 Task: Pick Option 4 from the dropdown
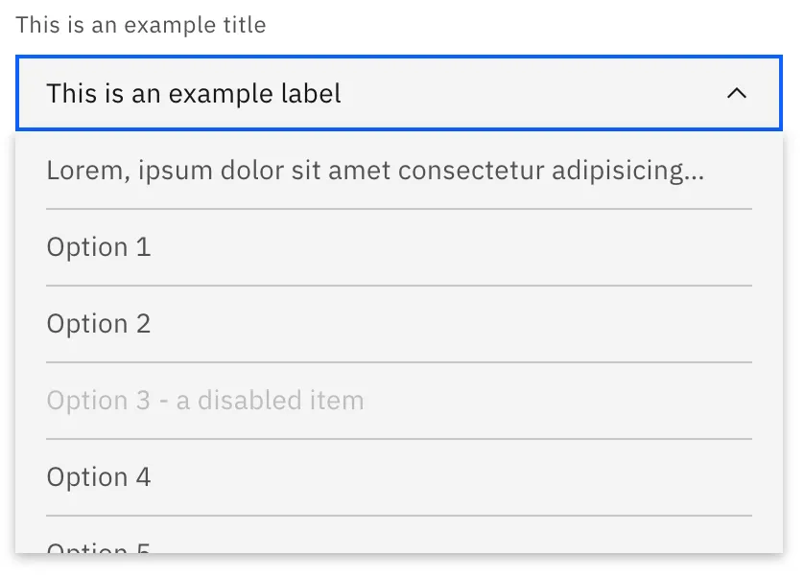click(99, 477)
